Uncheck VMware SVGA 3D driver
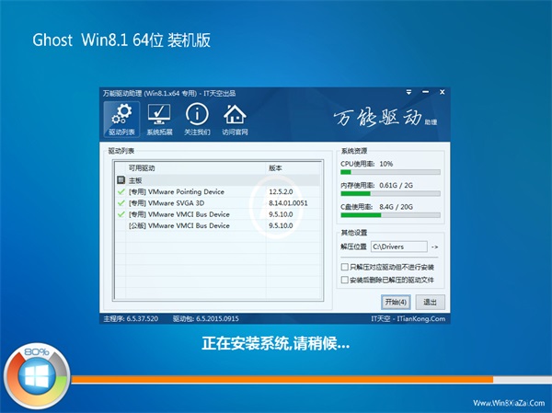552x413 pixels. [x=121, y=203]
